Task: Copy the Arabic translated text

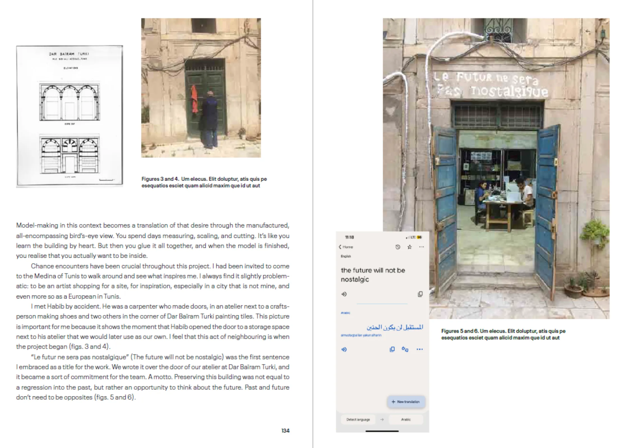Action: (392, 349)
